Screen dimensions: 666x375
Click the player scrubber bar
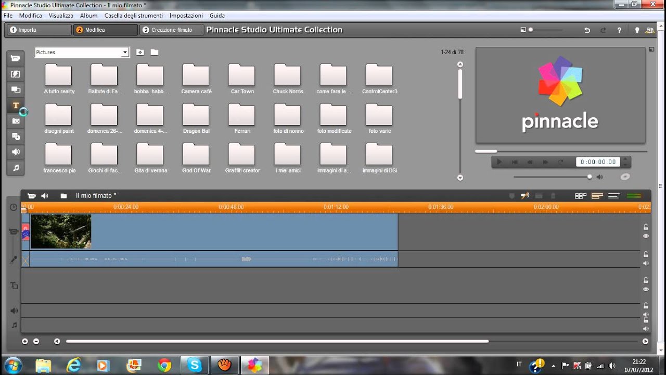561,152
